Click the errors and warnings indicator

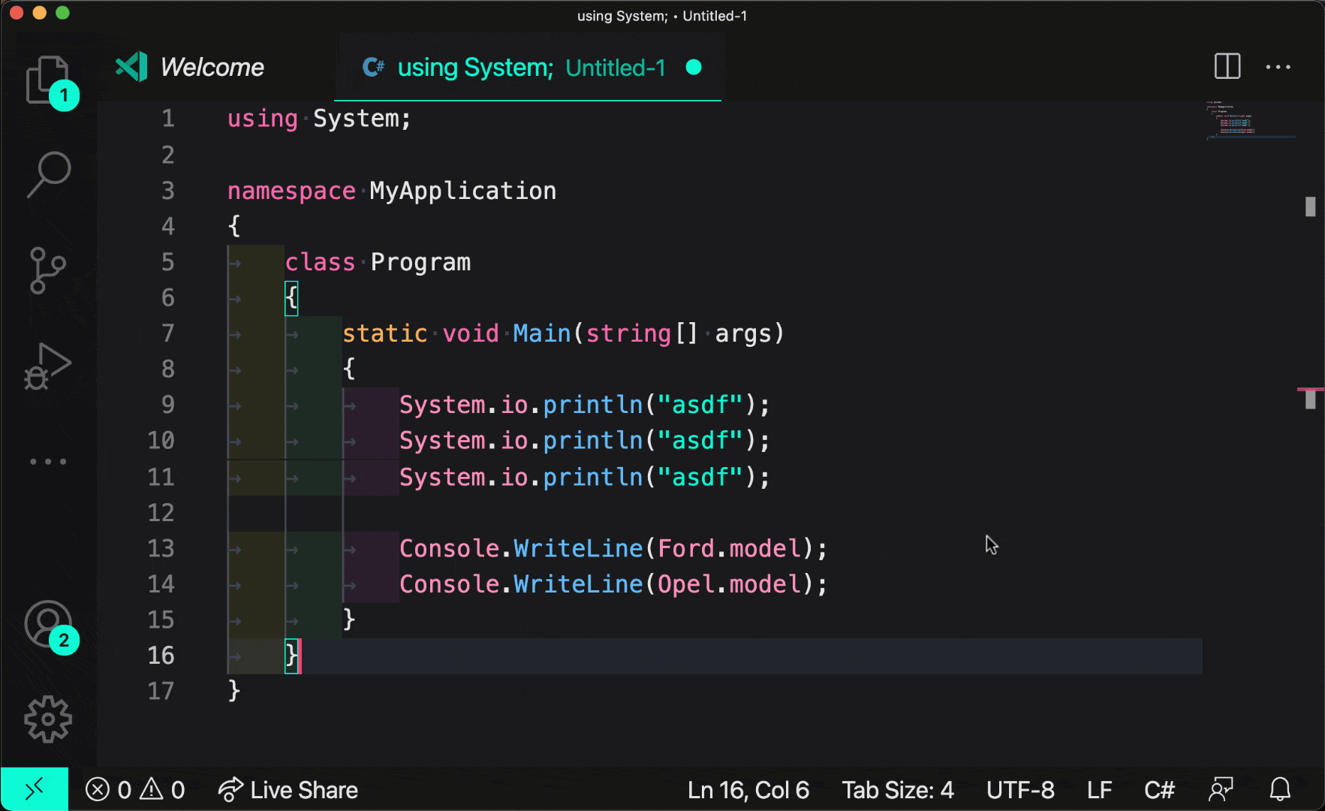click(135, 789)
